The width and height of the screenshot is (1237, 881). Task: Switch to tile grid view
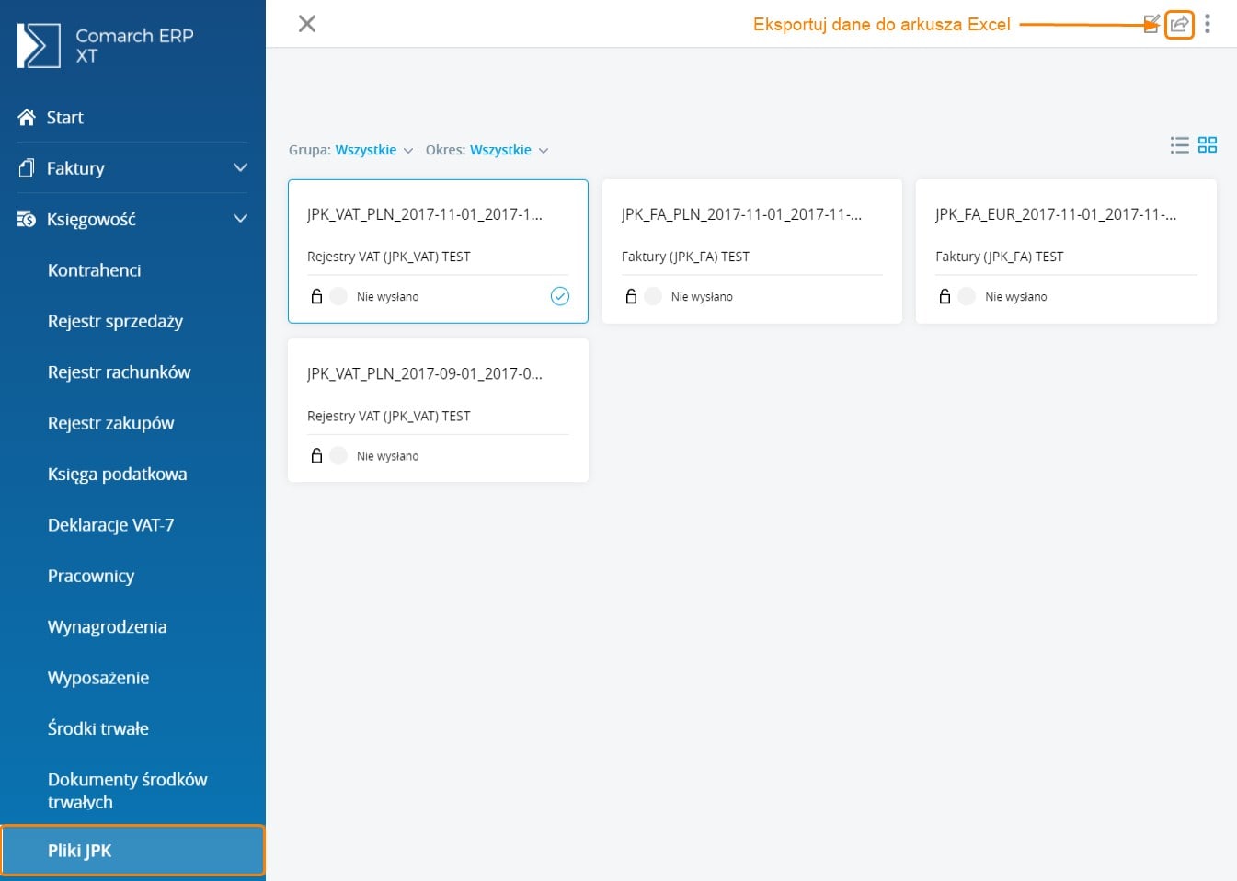1208,145
